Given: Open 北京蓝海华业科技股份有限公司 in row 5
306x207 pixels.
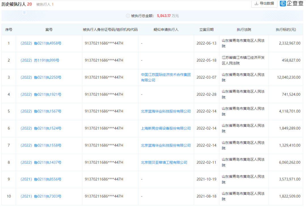Looking at the screenshot, I should (x=166, y=112).
